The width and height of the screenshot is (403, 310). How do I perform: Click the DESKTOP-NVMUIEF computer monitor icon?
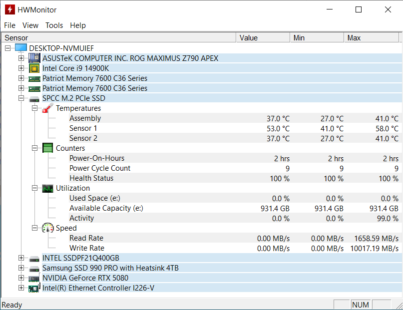coord(21,48)
